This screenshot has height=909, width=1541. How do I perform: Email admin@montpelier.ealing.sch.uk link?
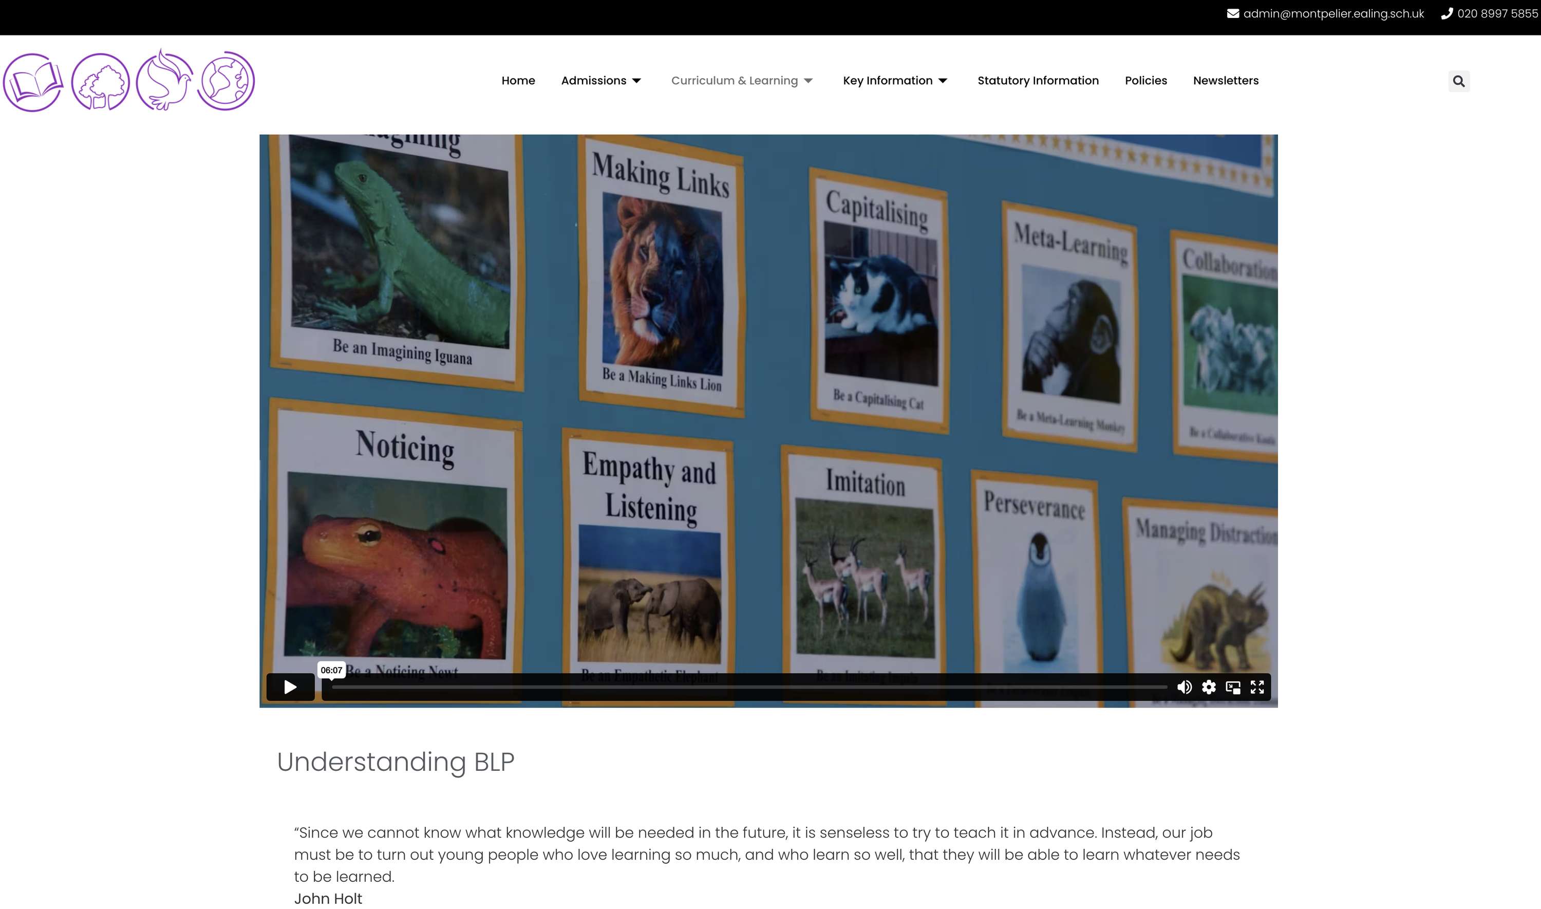[x=1333, y=13]
